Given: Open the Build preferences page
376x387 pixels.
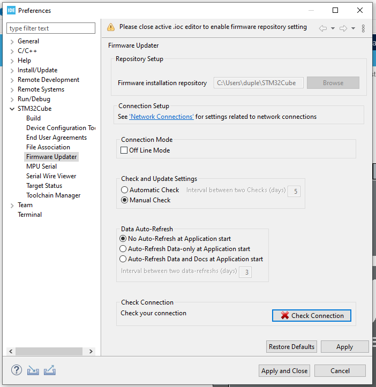Looking at the screenshot, I should 33,118.
